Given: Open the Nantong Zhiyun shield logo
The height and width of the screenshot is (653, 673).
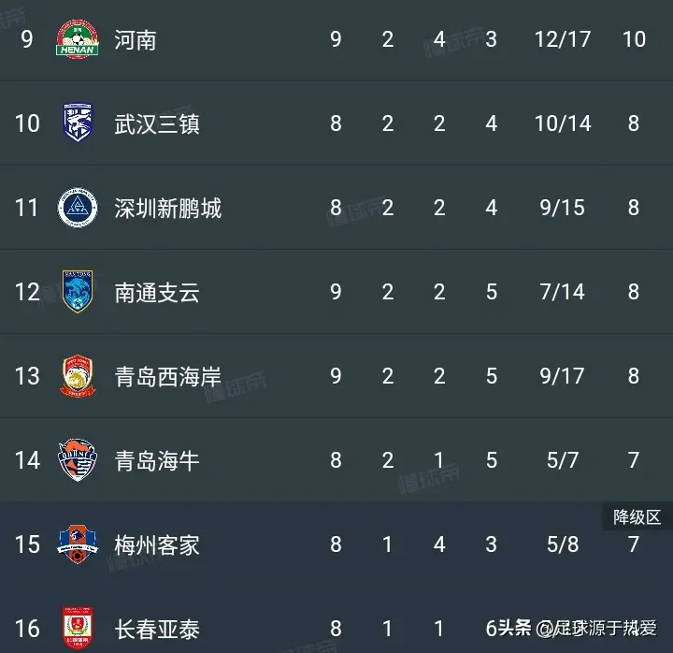Looking at the screenshot, I should [x=78, y=291].
